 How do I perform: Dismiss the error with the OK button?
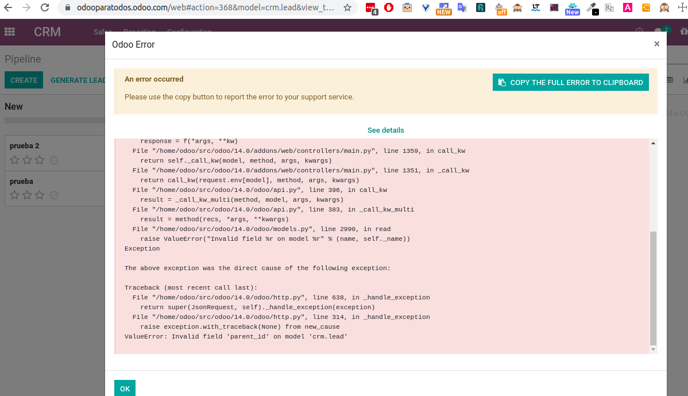pos(125,388)
